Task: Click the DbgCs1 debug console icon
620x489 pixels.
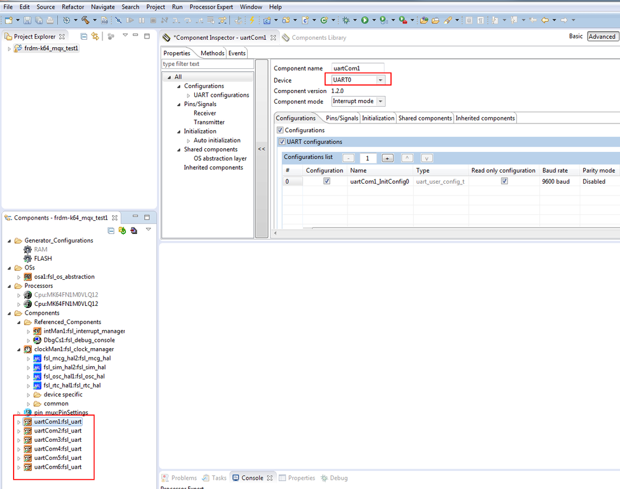Action: [37, 340]
